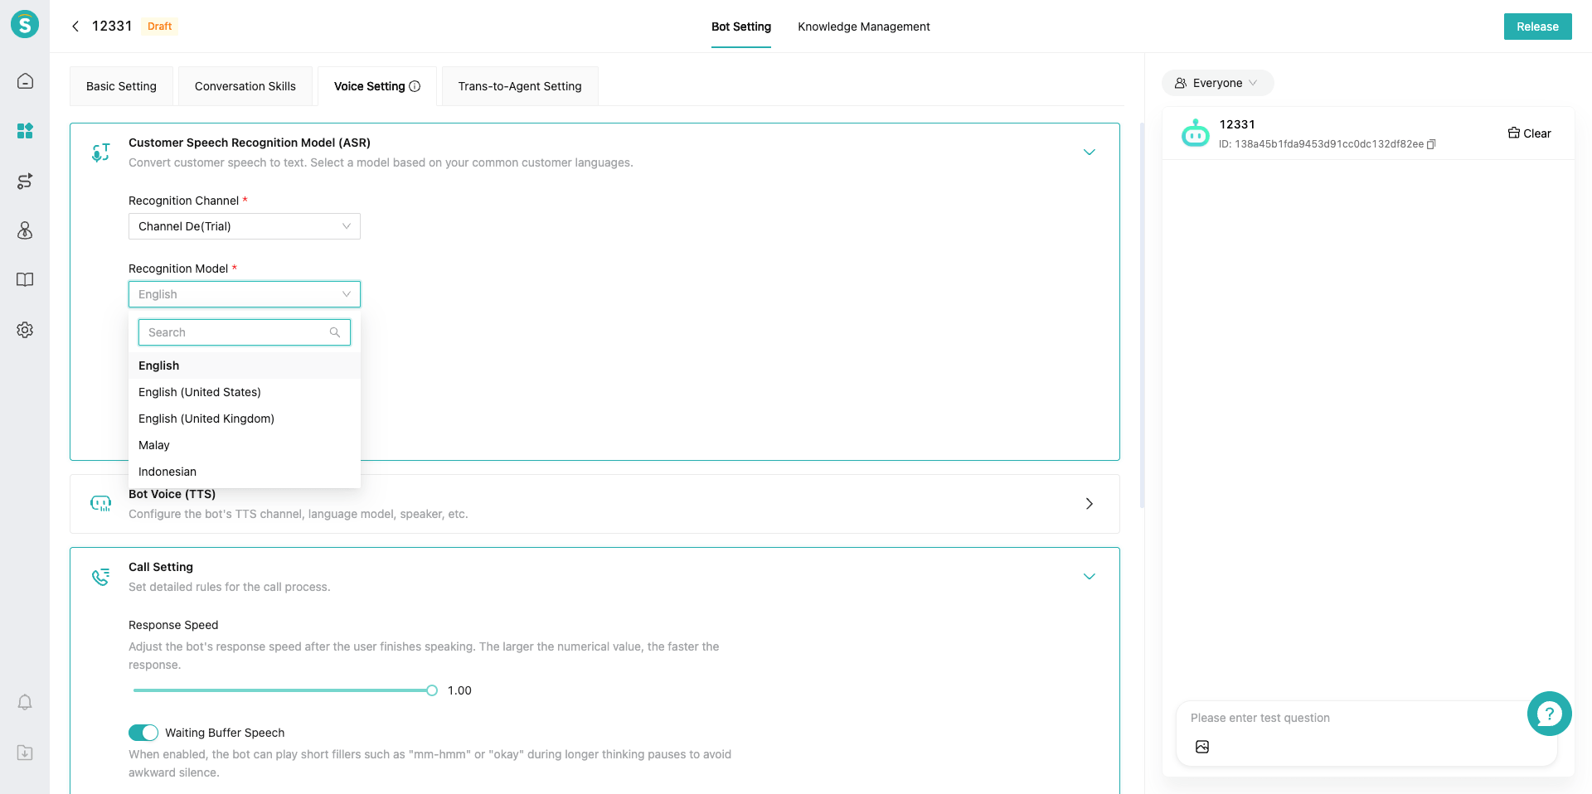Open the settings gear in sidebar
The image size is (1592, 794).
[25, 330]
